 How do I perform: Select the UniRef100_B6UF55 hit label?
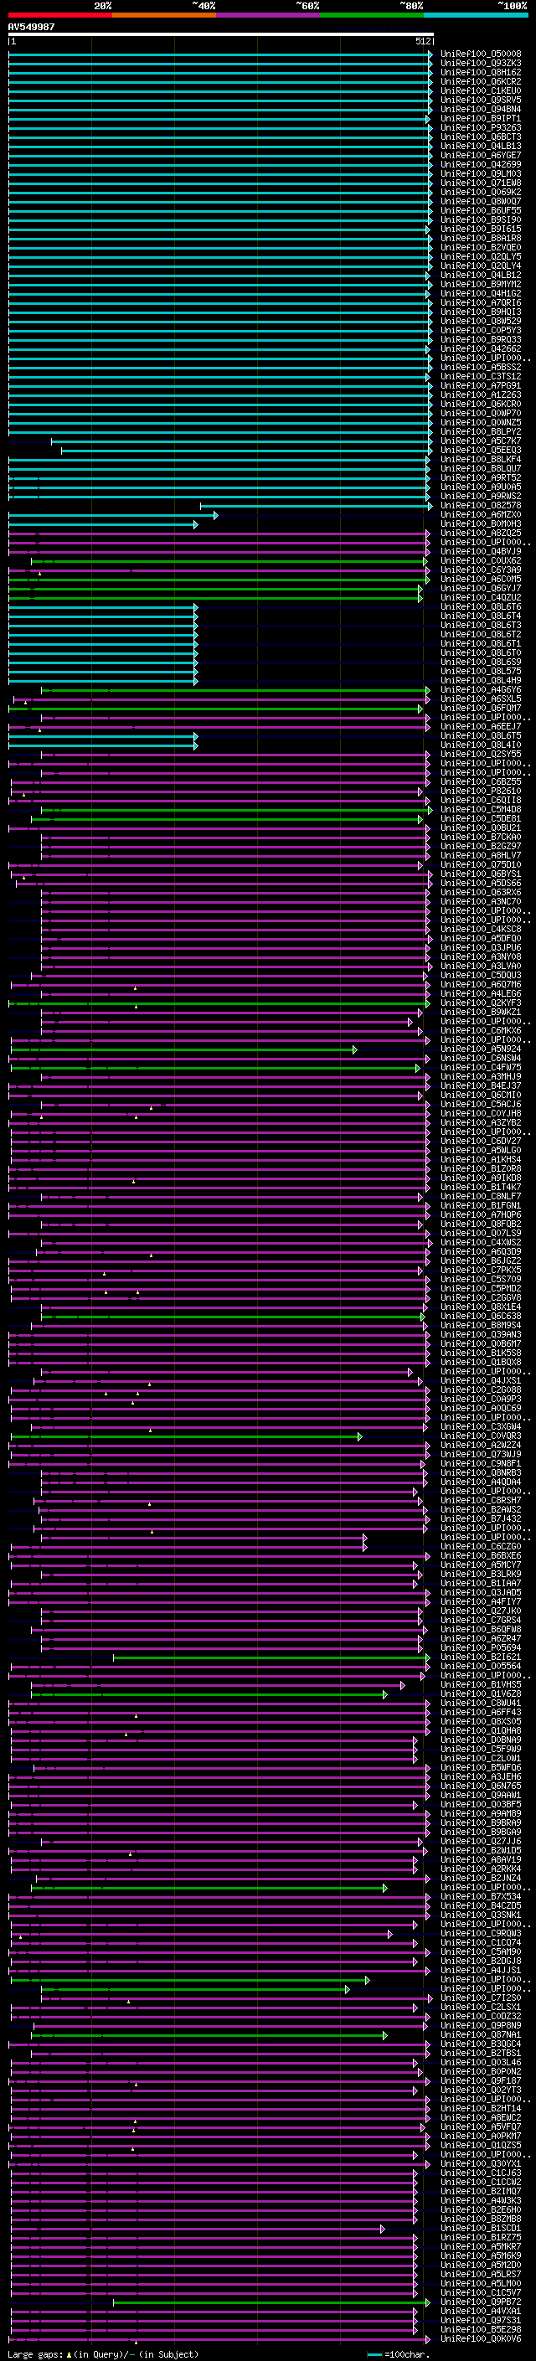(481, 211)
